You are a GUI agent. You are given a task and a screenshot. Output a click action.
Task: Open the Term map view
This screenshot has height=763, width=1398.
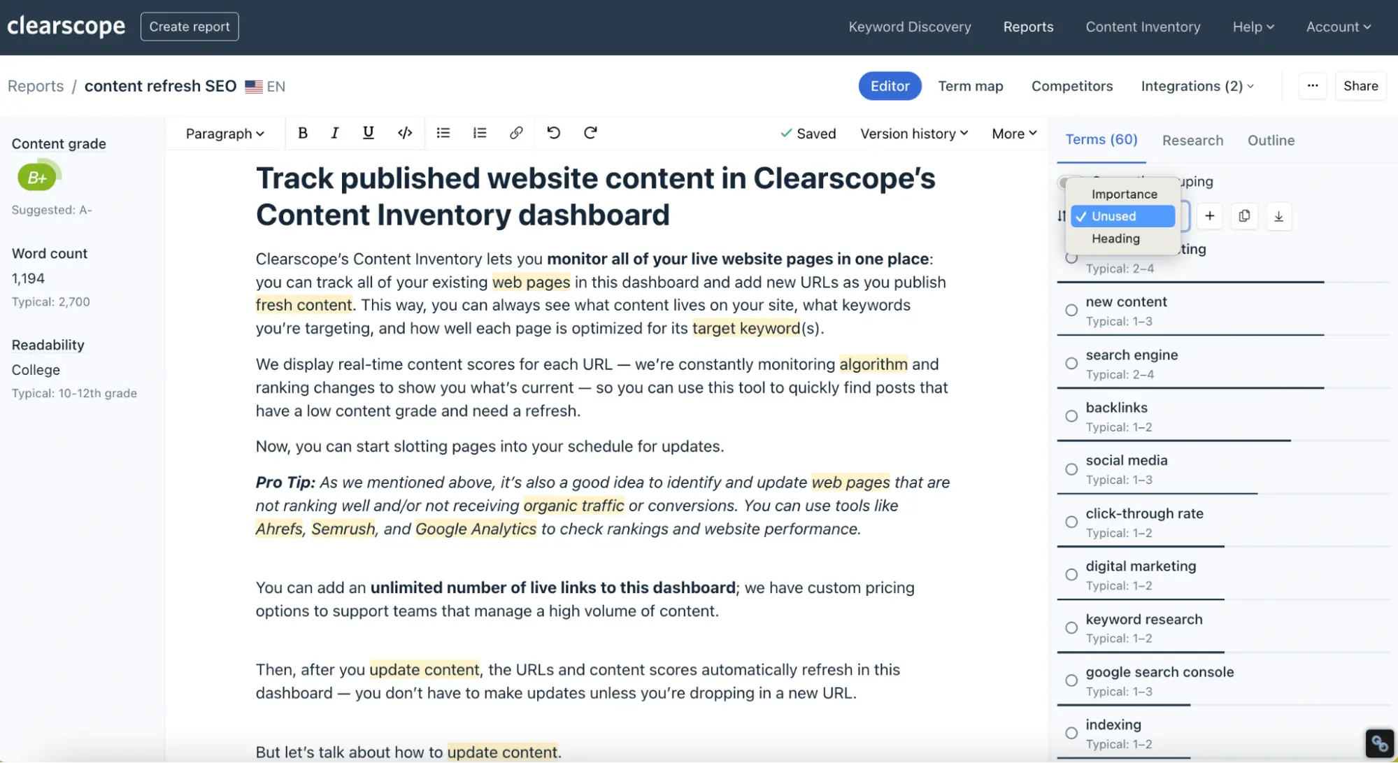(971, 87)
